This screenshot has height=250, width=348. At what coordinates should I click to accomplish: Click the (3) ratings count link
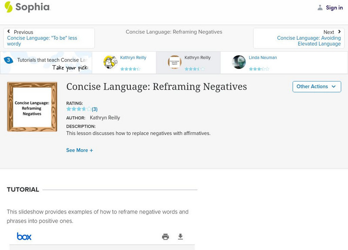click(94, 109)
